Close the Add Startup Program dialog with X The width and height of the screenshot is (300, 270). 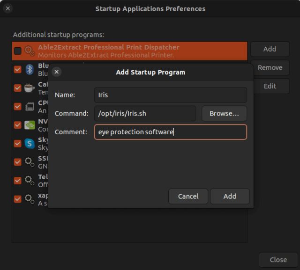click(56, 72)
